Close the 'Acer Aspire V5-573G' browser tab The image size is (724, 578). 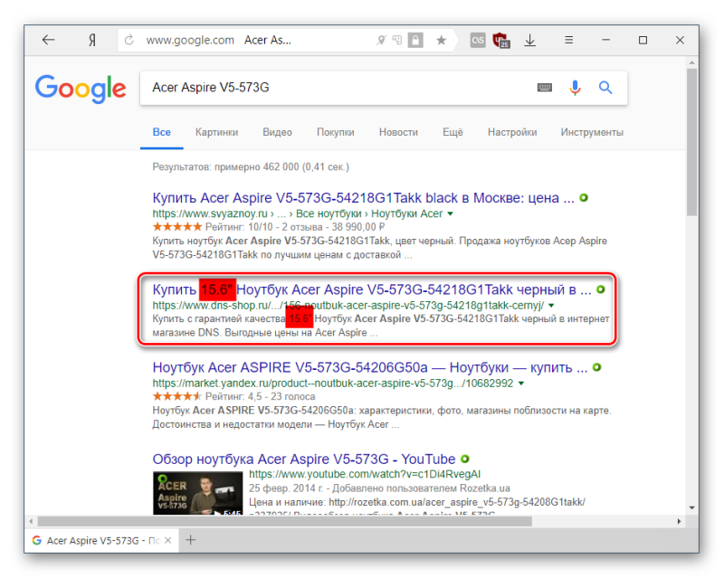coord(168,540)
